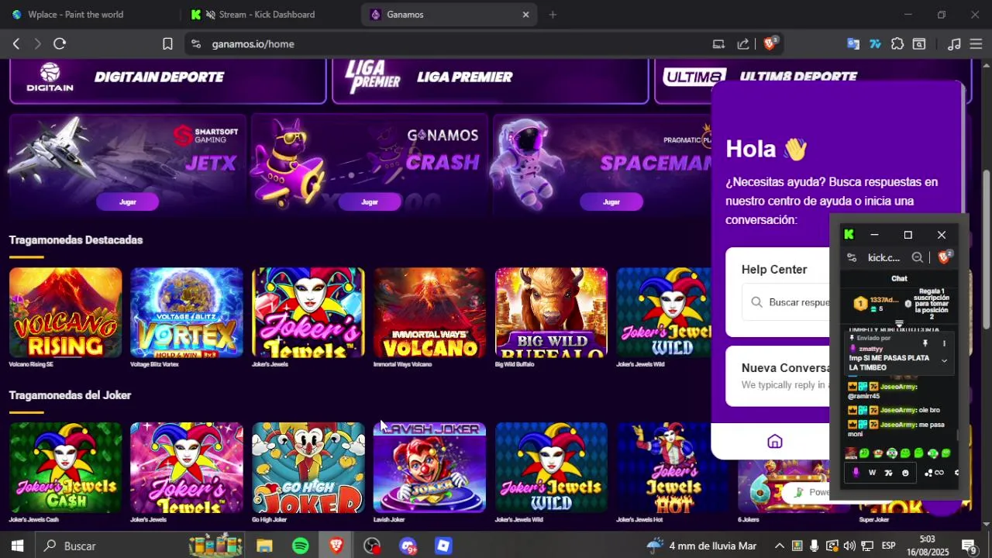The image size is (992, 558).
Task: Click the address bar URL ganamos.io/home
Action: [253, 44]
